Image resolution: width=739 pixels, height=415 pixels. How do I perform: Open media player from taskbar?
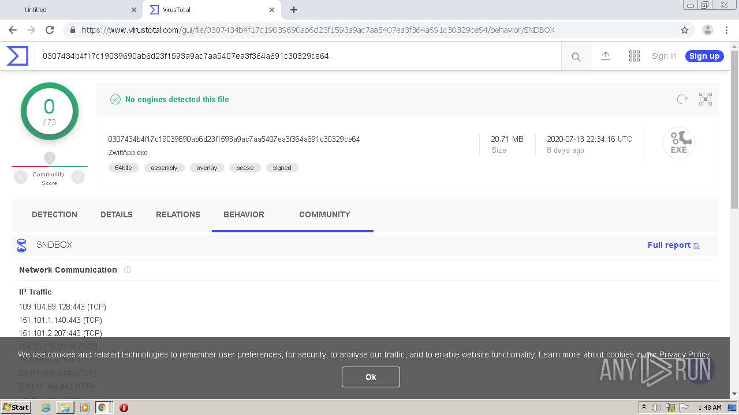[x=85, y=408]
